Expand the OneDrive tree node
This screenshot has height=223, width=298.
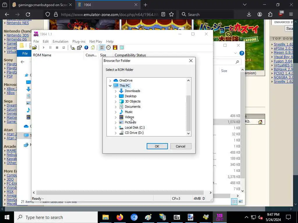110,81
